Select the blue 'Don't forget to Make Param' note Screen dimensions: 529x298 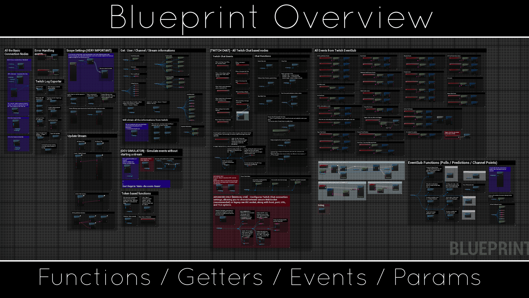click(142, 186)
